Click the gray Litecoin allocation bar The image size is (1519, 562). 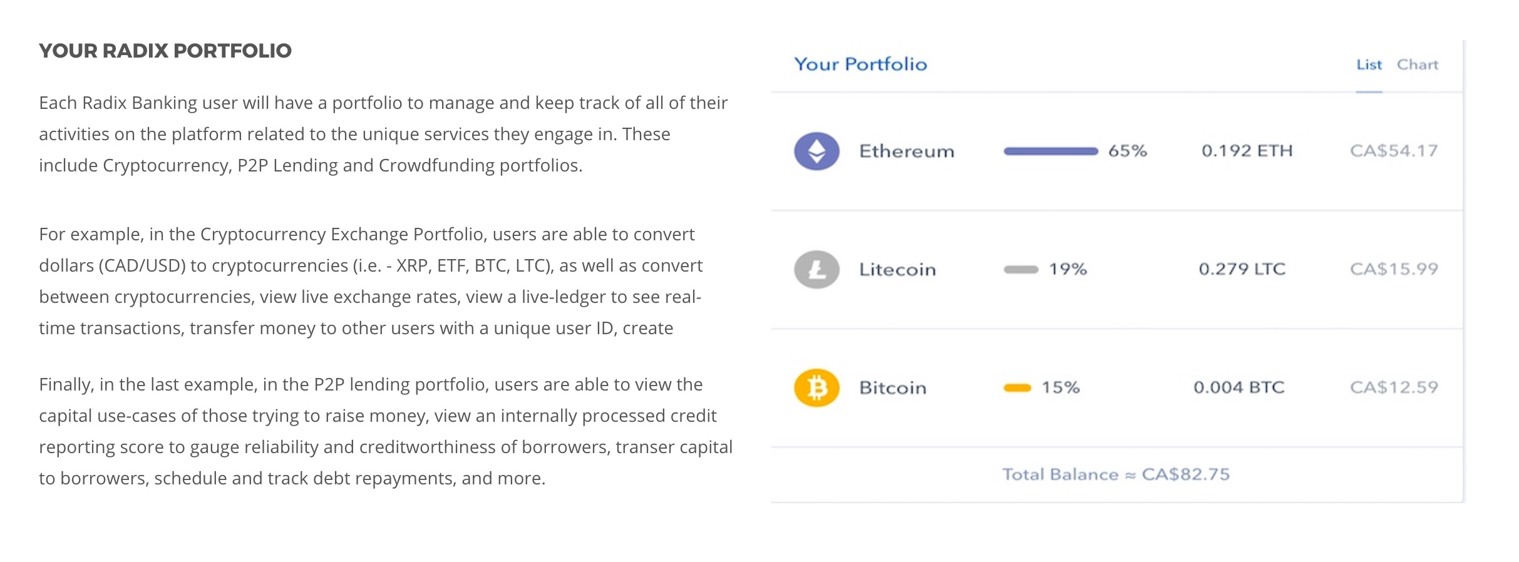1021,269
